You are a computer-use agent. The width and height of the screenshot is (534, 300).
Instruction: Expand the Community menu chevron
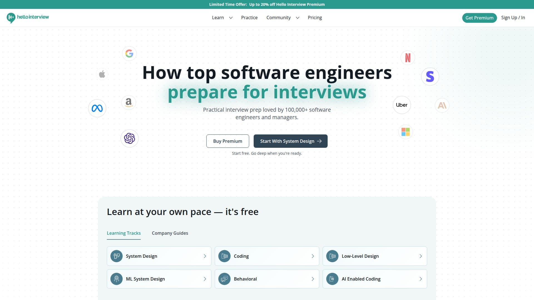pyautogui.click(x=297, y=18)
